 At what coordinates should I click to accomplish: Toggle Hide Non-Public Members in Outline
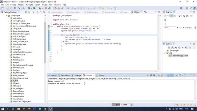coord(183,47)
